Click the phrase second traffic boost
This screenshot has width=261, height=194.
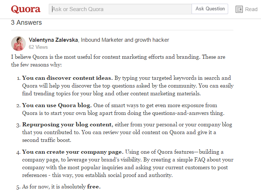tap(47, 140)
